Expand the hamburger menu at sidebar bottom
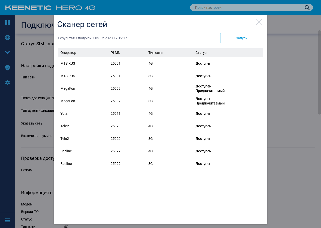The height and width of the screenshot is (228, 321). 8,220
